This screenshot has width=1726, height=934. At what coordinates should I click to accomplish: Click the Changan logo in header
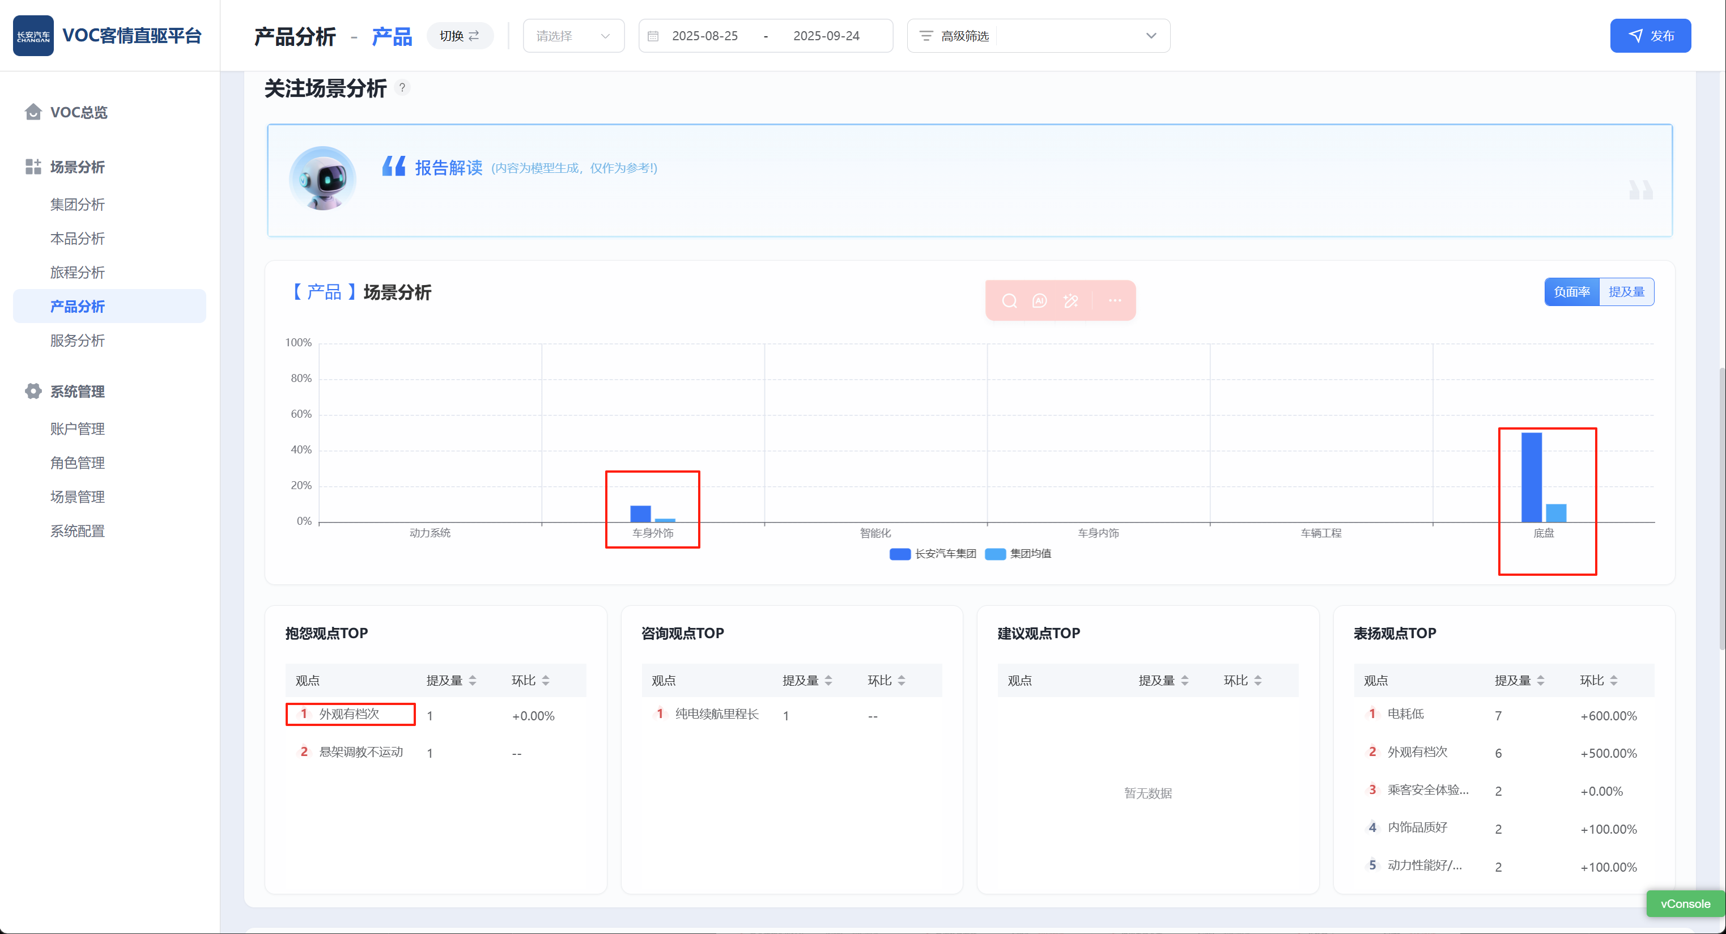[x=33, y=36]
